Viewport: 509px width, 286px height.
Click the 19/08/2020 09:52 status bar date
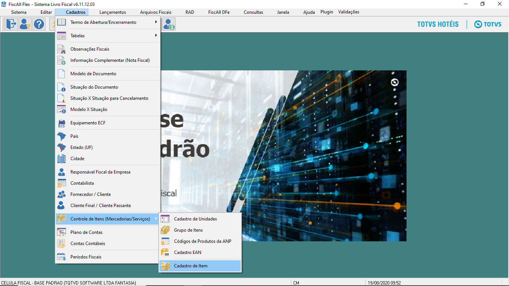pyautogui.click(x=384, y=283)
